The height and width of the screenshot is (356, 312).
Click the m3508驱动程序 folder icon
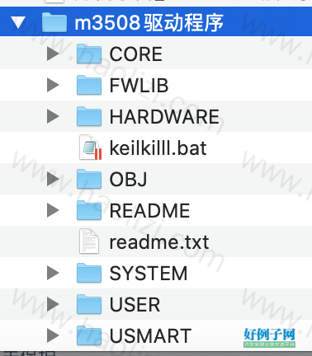tap(54, 22)
